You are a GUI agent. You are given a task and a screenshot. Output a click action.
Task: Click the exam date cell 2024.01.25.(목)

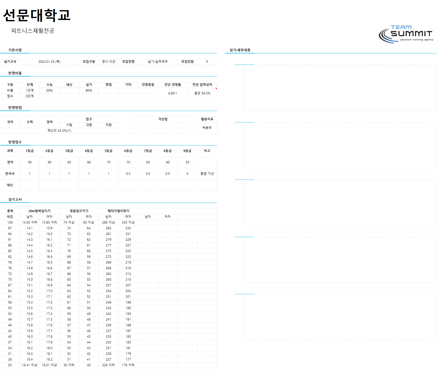[49, 62]
